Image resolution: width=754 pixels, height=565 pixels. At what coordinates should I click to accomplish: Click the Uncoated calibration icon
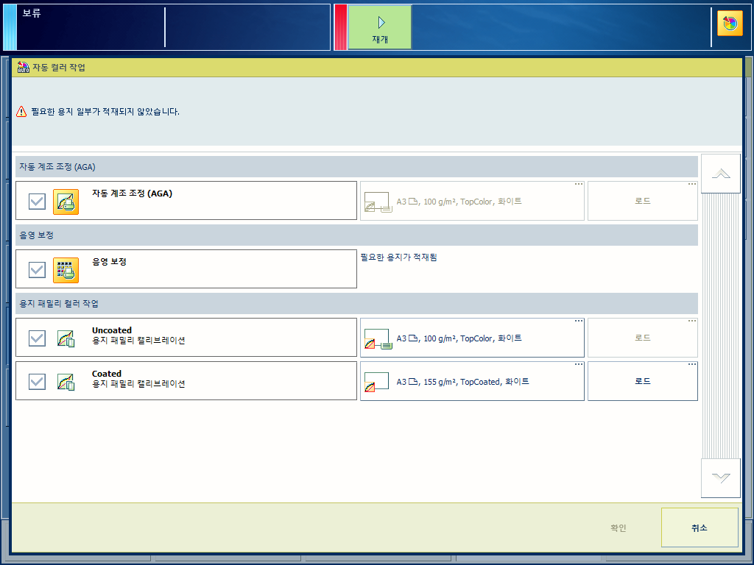click(x=66, y=338)
